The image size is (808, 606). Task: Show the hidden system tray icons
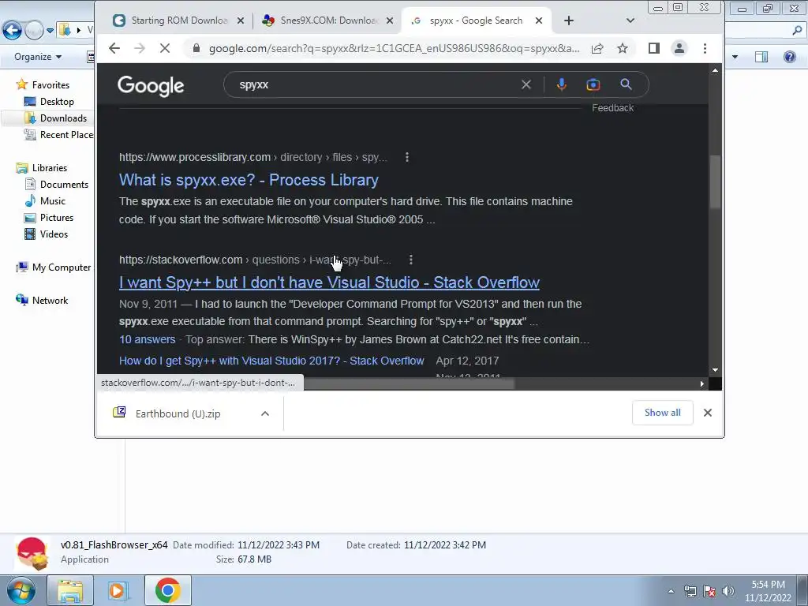click(x=671, y=591)
